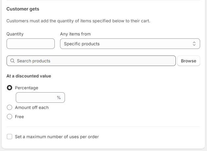Click 'Set a maximum number of uses' label

[x=57, y=137]
